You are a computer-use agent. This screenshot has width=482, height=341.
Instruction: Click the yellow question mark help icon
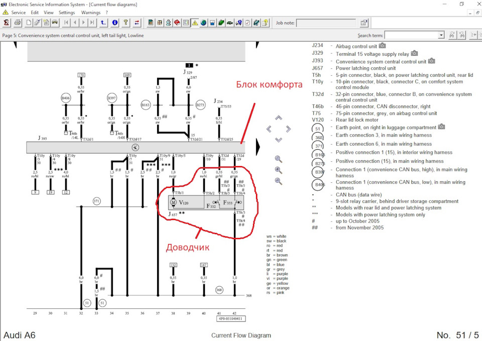(x=126, y=23)
